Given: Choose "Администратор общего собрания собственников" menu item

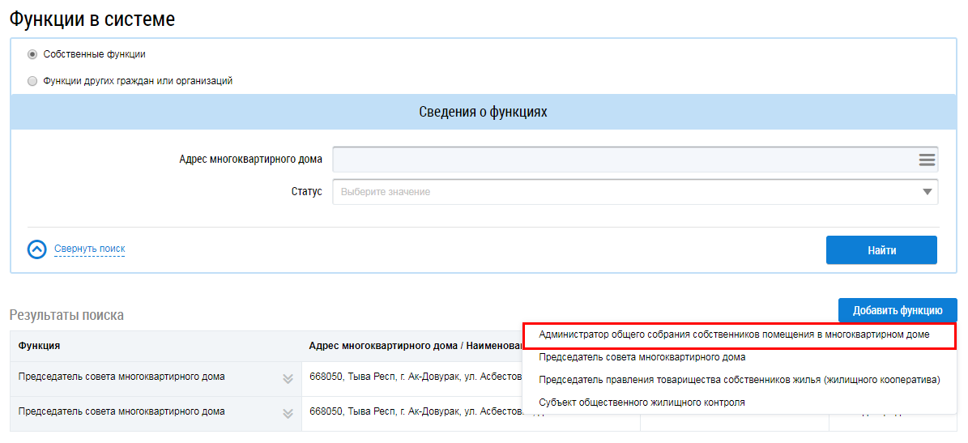Looking at the screenshot, I should (x=734, y=334).
